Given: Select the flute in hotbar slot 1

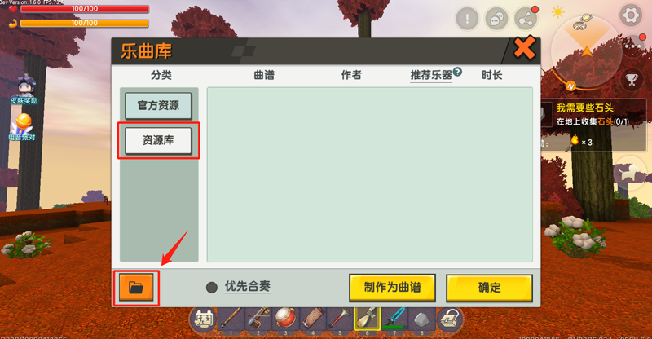Looking at the screenshot, I should (231, 319).
